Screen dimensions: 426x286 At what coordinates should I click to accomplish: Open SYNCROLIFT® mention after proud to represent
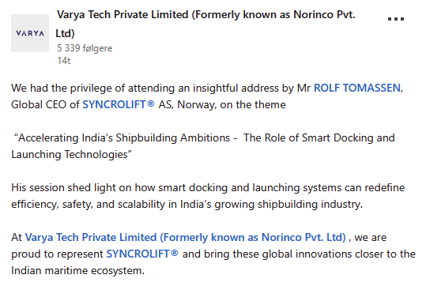coord(142,254)
